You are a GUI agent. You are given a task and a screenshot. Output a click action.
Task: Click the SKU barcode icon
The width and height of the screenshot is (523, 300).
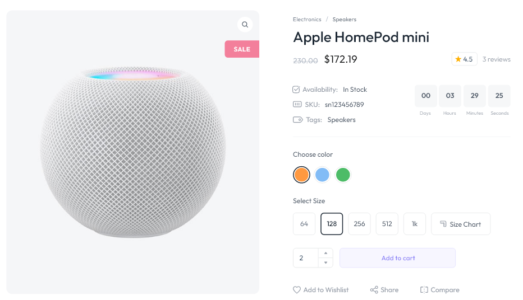[x=297, y=105]
